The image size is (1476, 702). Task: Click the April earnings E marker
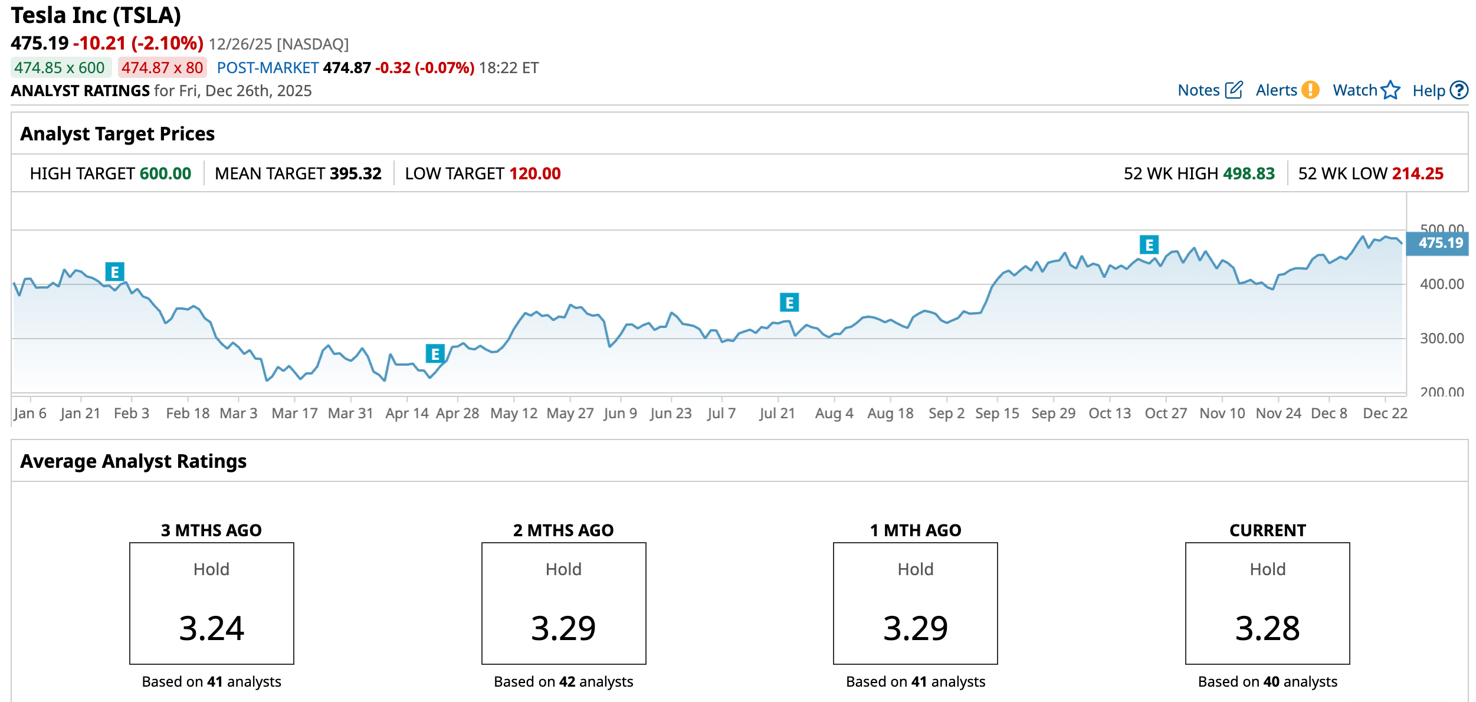435,354
